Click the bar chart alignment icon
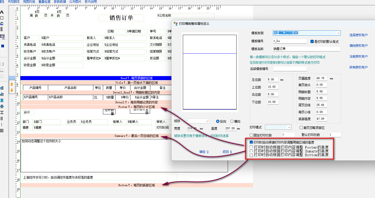This screenshot has height=198, width=375. (x=2, y=94)
